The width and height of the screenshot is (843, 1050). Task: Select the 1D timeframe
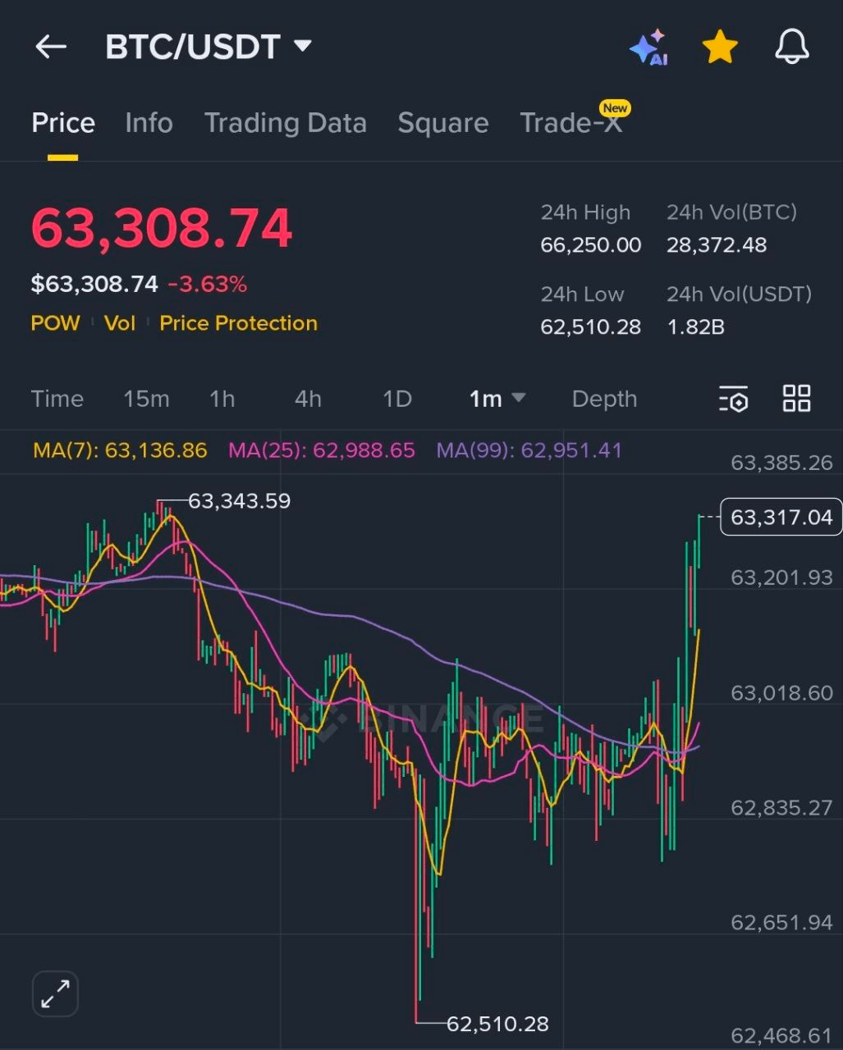click(x=396, y=399)
